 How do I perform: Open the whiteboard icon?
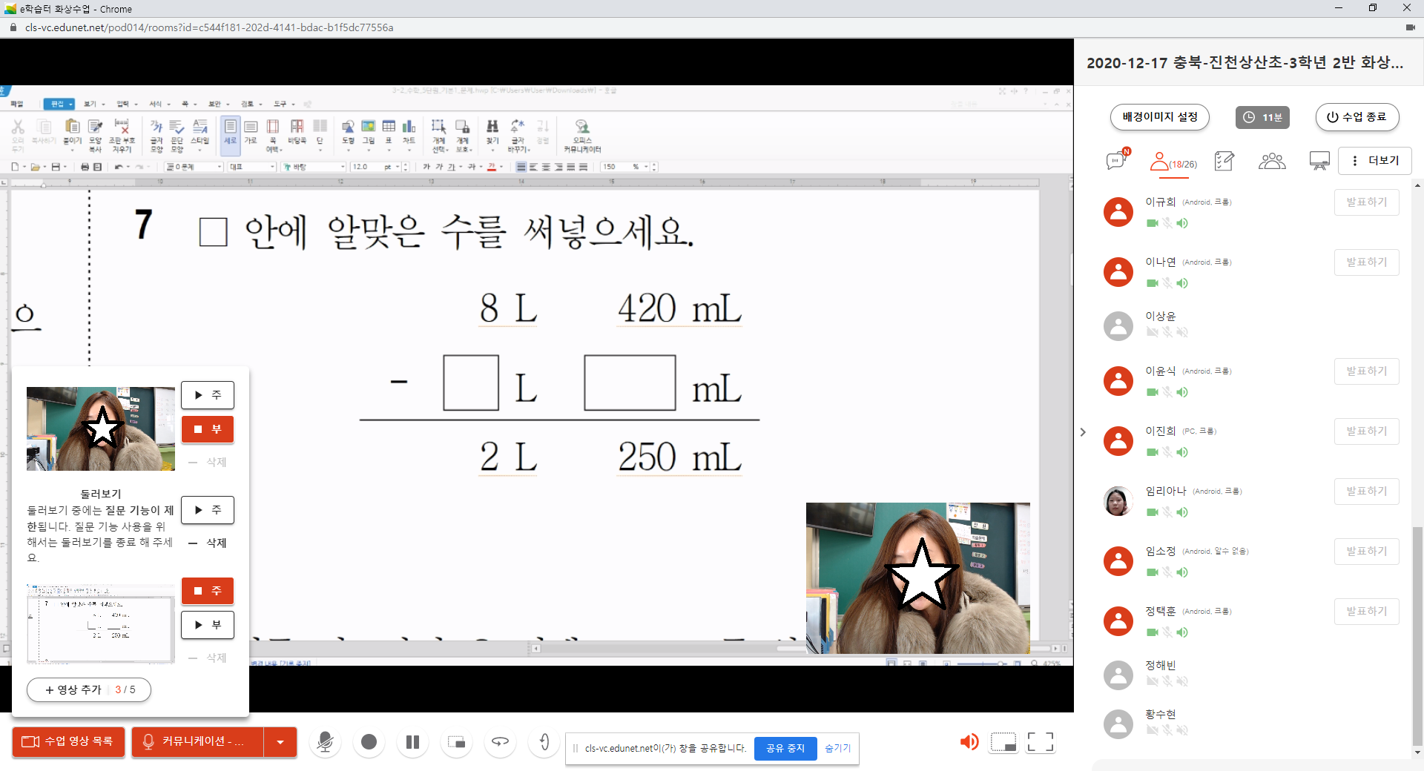[x=1319, y=161]
